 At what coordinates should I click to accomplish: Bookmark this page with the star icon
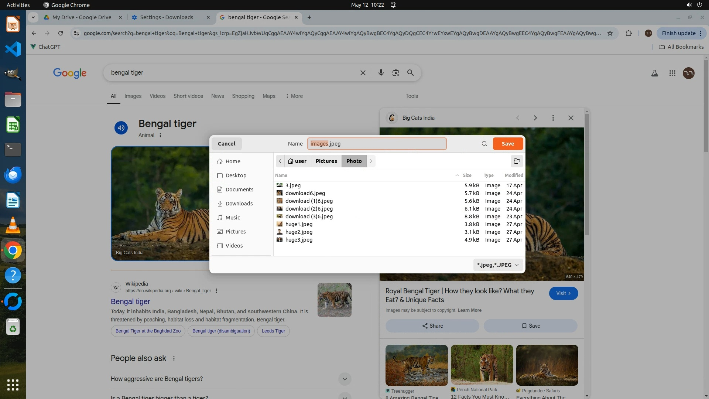coord(610,33)
